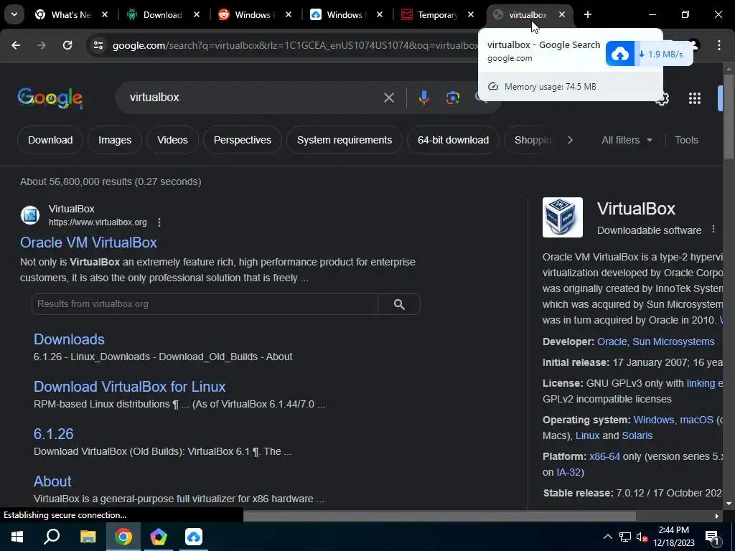
Task: Close the What's New tab
Action: (x=105, y=15)
